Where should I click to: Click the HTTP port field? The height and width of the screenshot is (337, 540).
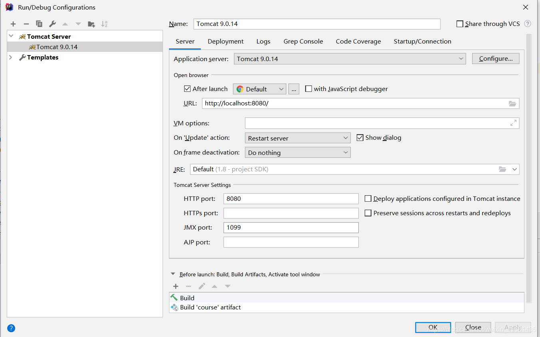tap(291, 198)
